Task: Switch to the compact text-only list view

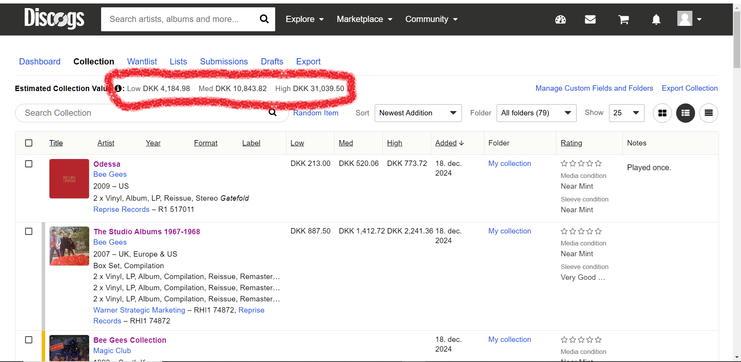Action: 709,113
